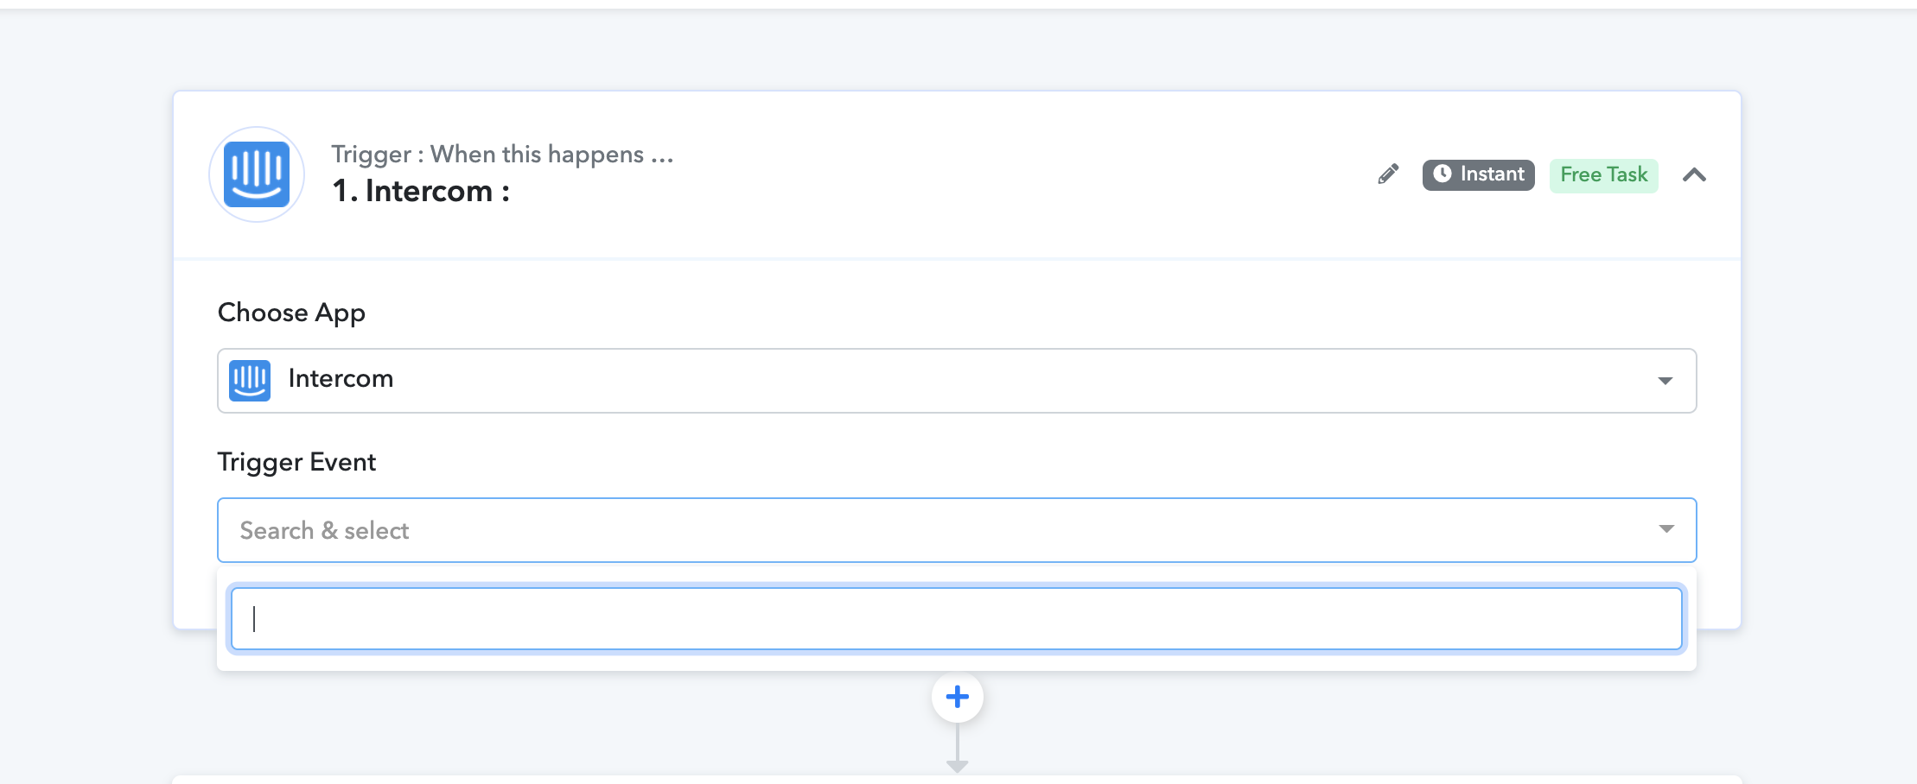1917x784 pixels.
Task: Click the pencil edit icon
Action: click(1388, 174)
